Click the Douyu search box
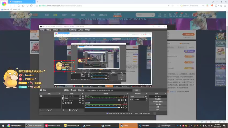The image size is (228, 128). 145,15
